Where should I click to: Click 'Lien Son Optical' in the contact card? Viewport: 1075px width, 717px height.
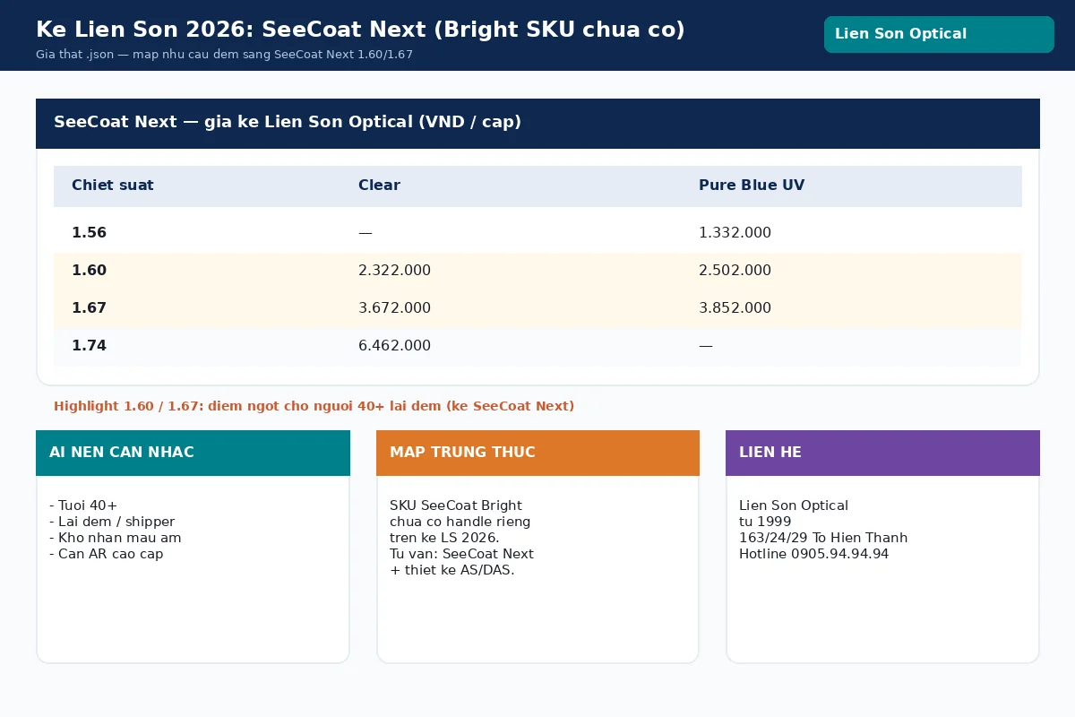tap(794, 505)
